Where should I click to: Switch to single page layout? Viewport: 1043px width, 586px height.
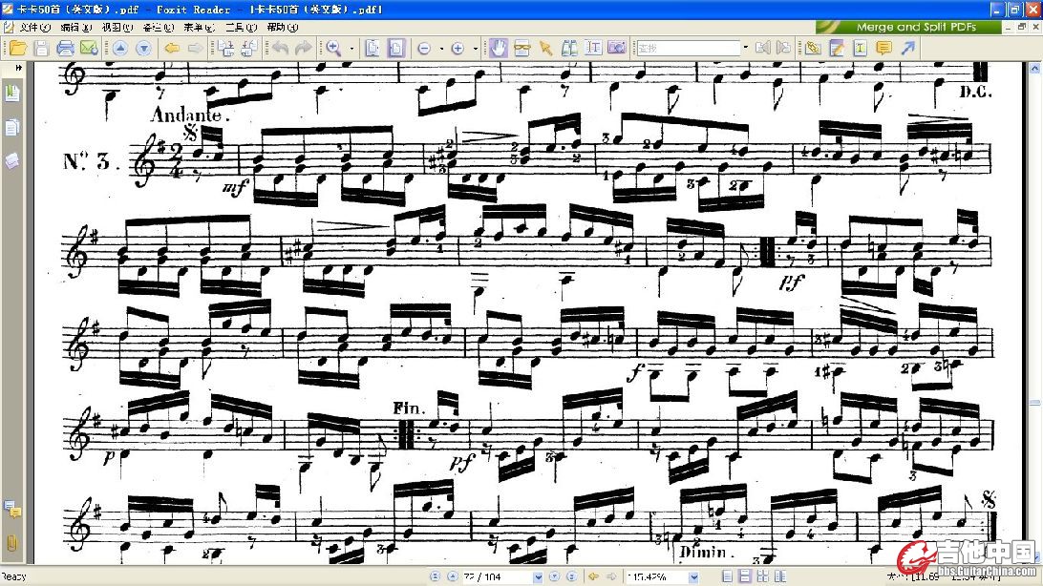pyautogui.click(x=728, y=576)
